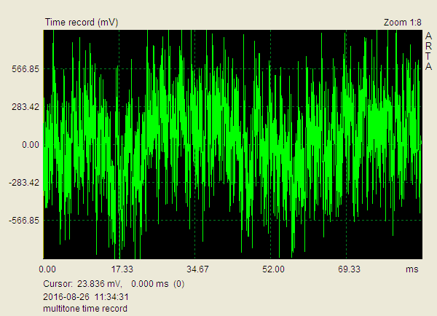Viewport: 437px width, 316px height.
Task: Click the 'Zoom 1:8' label
Action: click(x=403, y=23)
